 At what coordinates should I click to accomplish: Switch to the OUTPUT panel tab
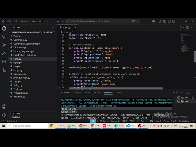(x=77, y=92)
